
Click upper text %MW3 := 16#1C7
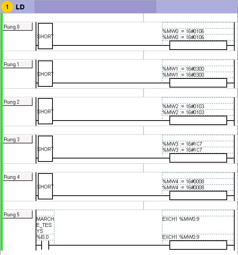(182, 144)
